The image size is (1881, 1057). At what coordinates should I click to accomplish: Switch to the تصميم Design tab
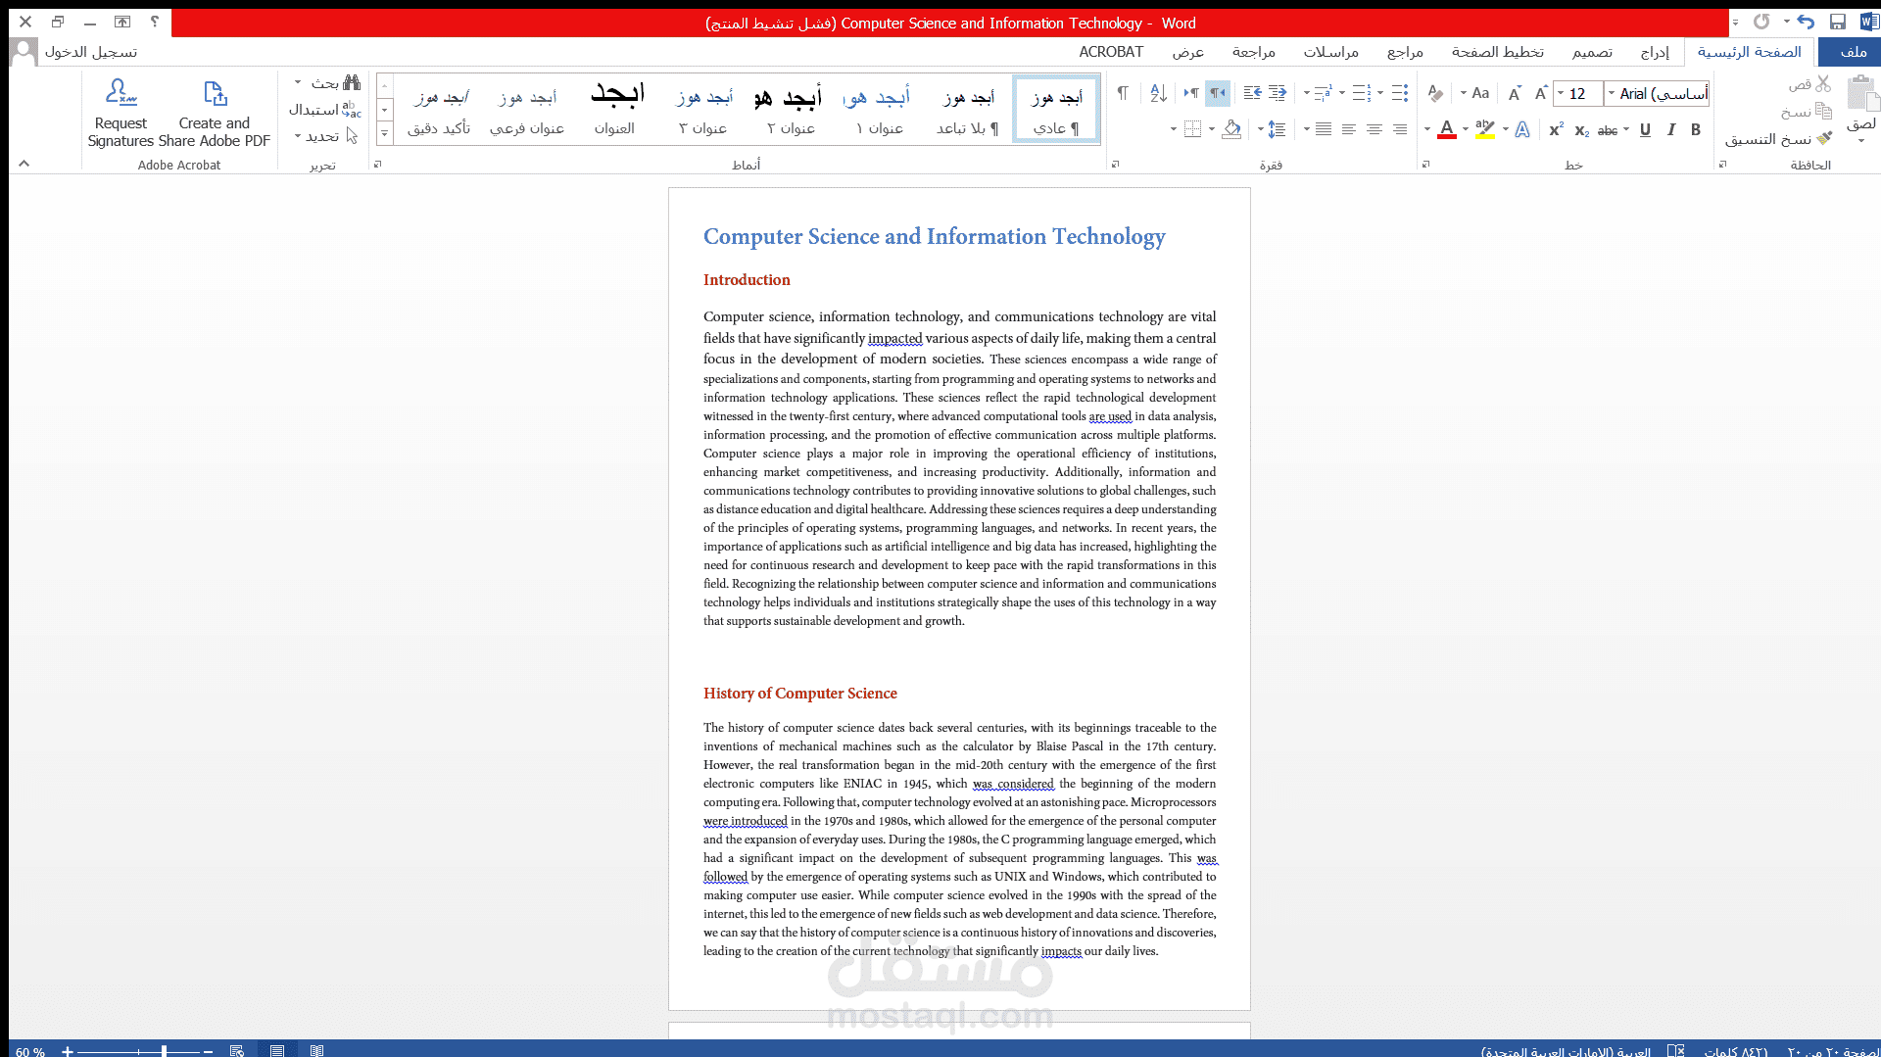[x=1592, y=52]
